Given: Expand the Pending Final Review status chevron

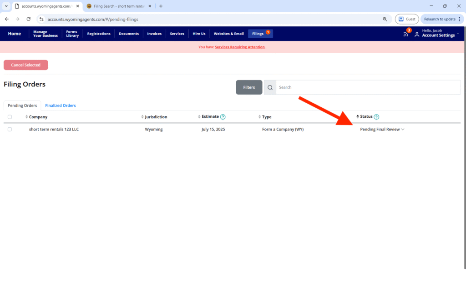Looking at the screenshot, I should tap(403, 130).
